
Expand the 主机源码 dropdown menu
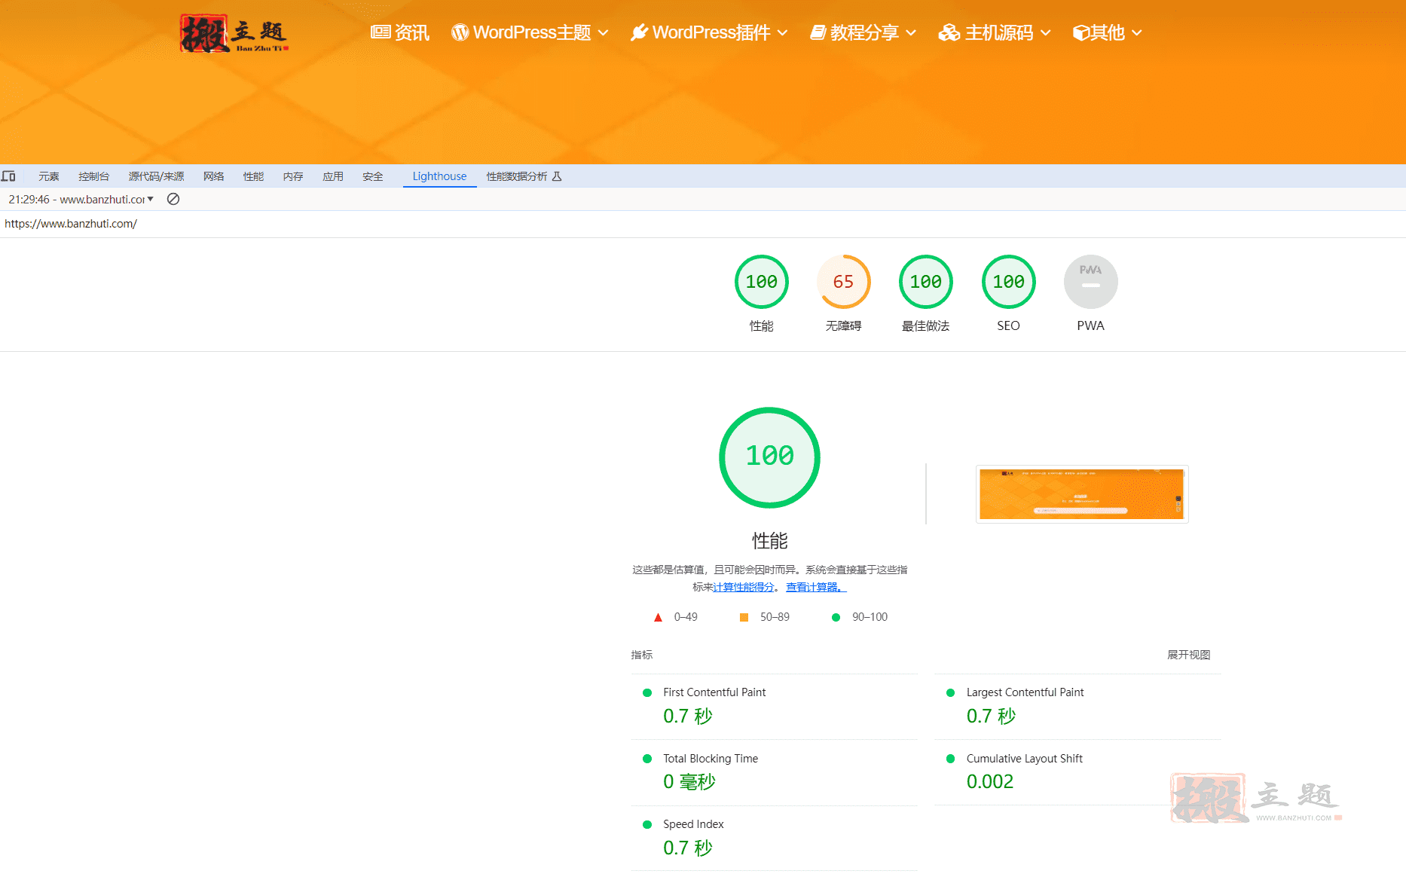pos(995,32)
